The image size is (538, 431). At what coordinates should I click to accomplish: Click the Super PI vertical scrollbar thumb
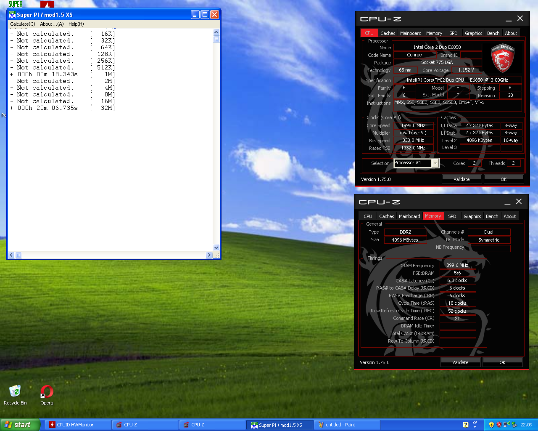216,39
